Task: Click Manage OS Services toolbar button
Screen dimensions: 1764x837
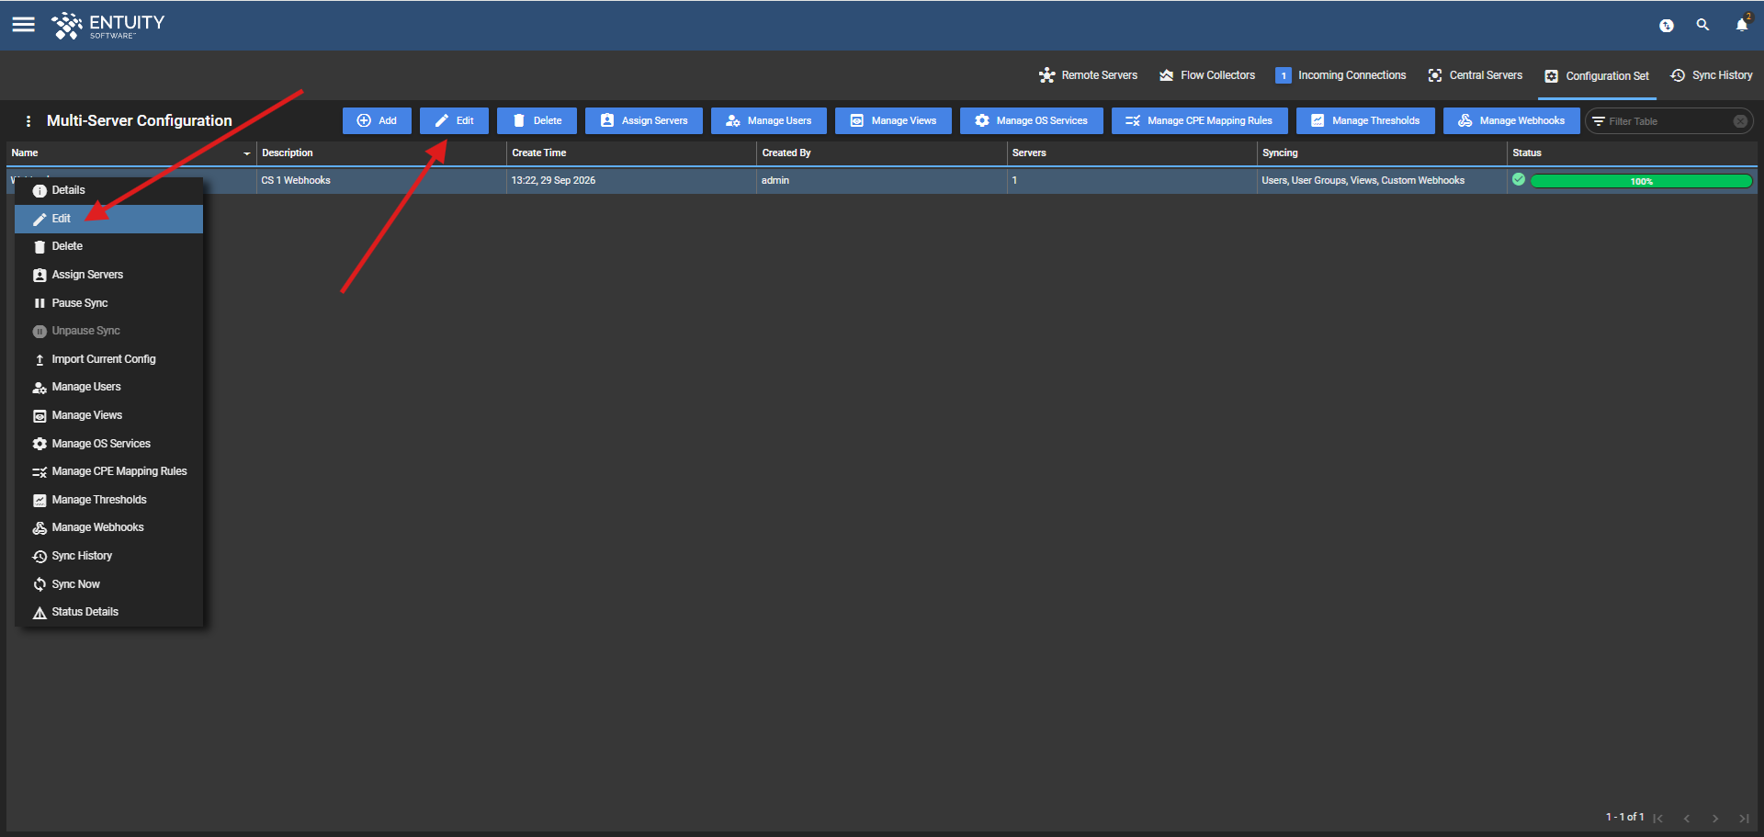Action: pyautogui.click(x=1032, y=121)
